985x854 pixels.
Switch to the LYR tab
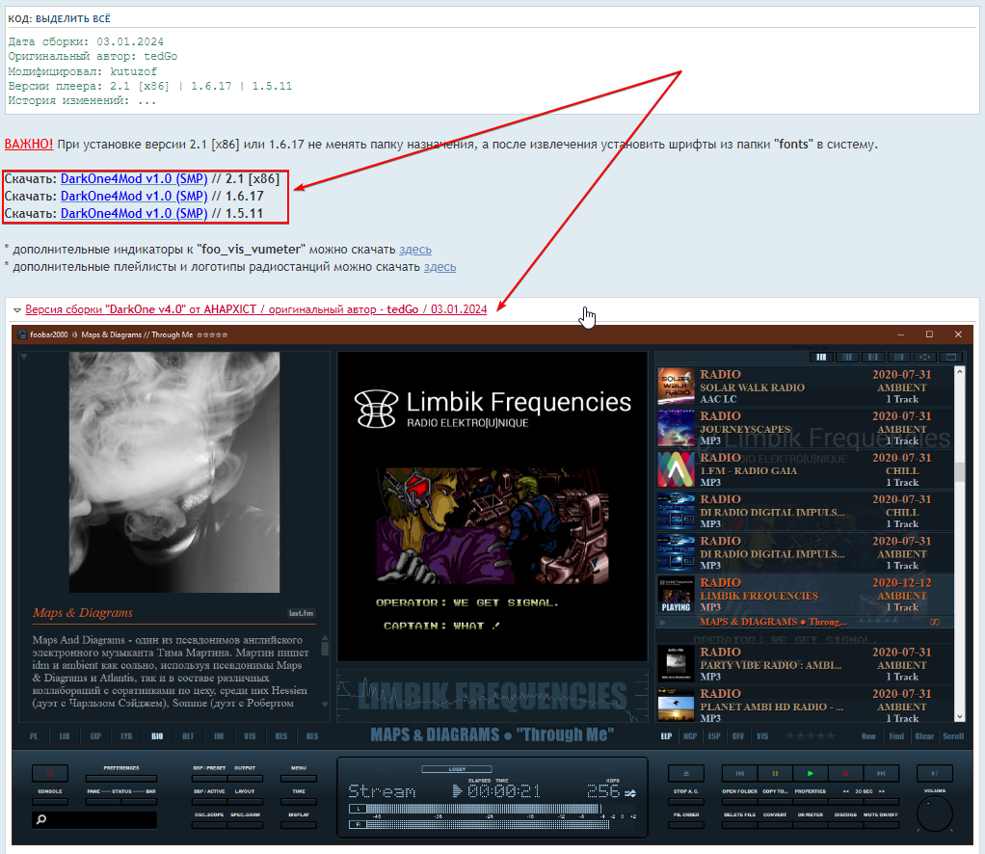pos(126,736)
